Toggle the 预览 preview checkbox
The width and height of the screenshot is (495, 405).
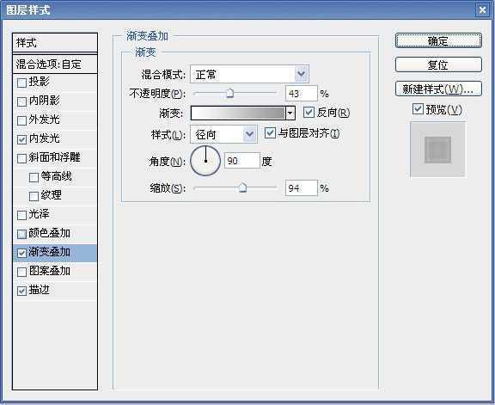coord(418,109)
